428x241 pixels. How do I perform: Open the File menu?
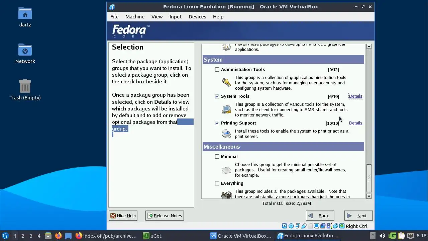tap(114, 17)
